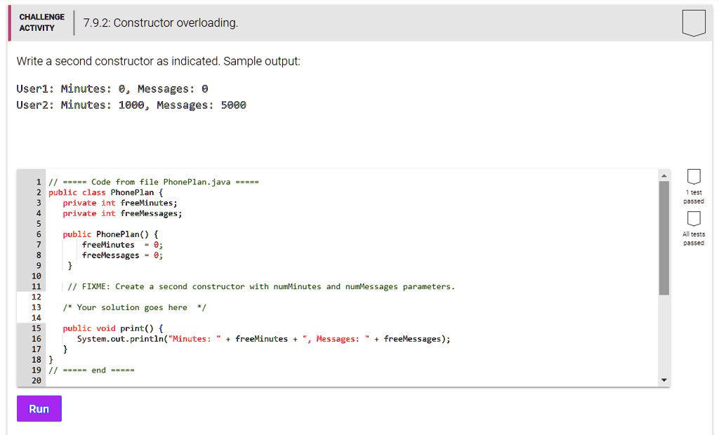The image size is (719, 435).
Task: Click 'freeMessages = 0;' on line 8
Action: [122, 255]
